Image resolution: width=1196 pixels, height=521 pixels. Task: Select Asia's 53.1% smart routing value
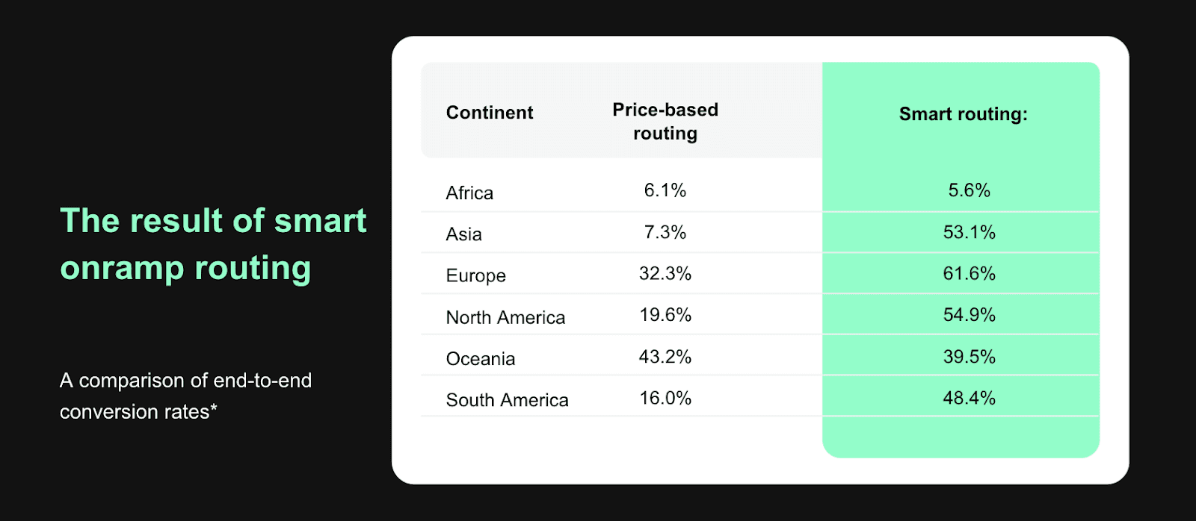click(x=969, y=232)
